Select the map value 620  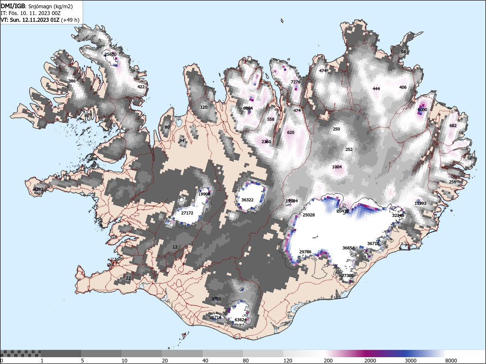[x=291, y=132]
